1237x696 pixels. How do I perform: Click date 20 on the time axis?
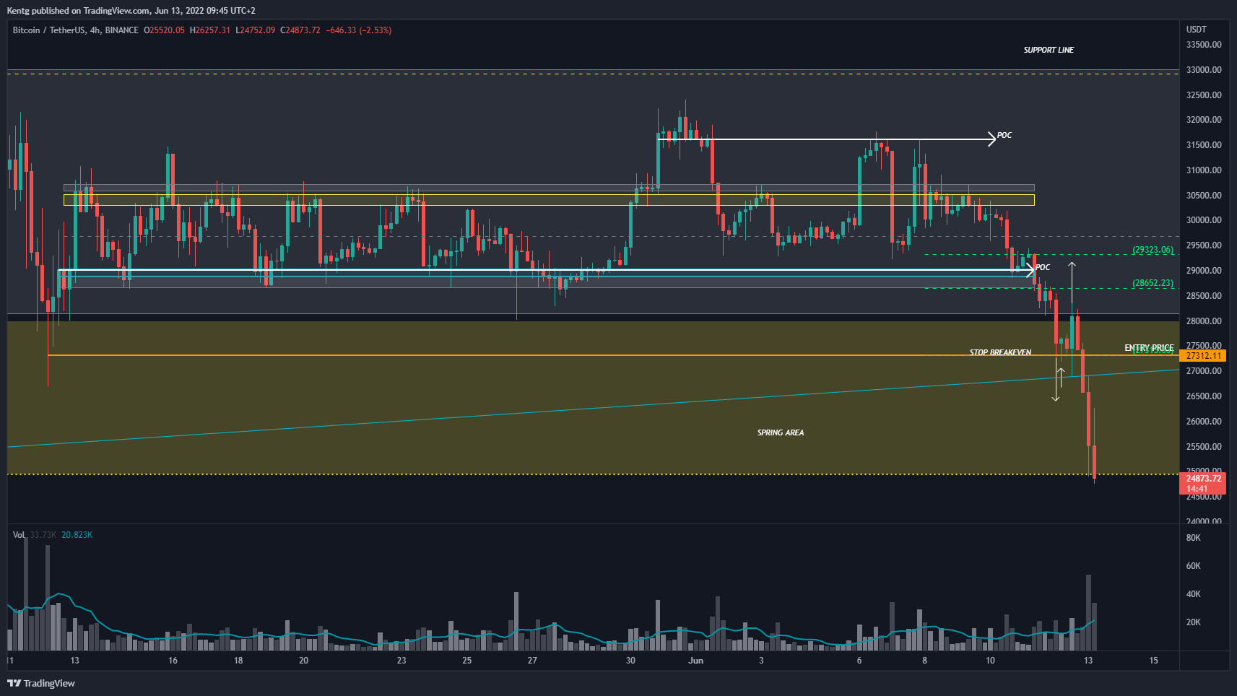303,661
